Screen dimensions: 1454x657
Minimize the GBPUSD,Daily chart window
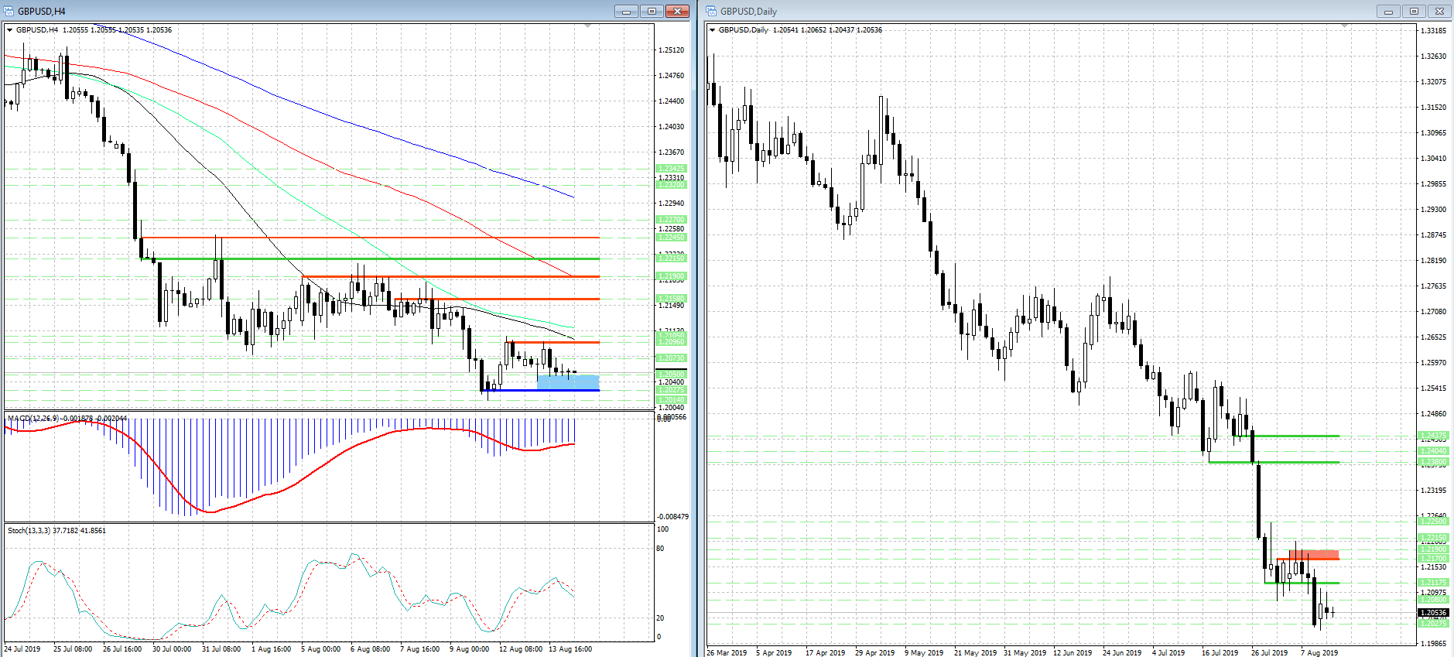tap(1388, 11)
